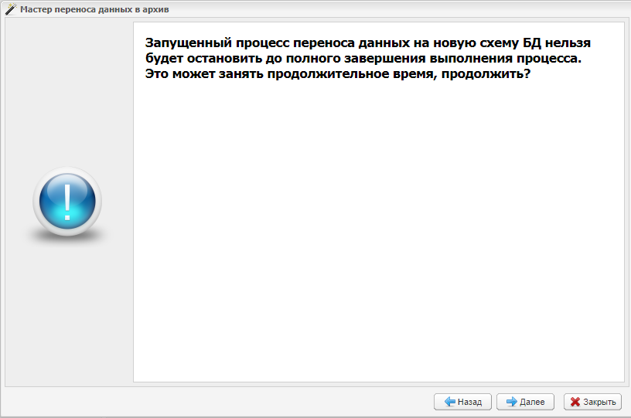Click the empty white content area below message

379,232
